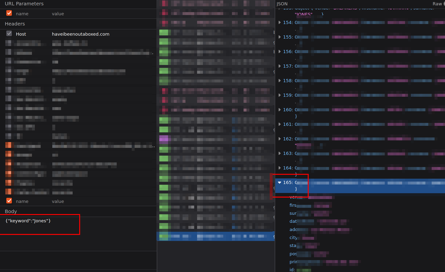445x272 pixels.
Task: Select the "JONES" string value in JSON
Action: click(303, 14)
